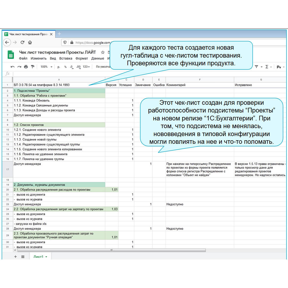Image resolution: width=288 pixels, height=288 pixels.
Task: Click the padlock site security icon
Action: tap(72, 42)
